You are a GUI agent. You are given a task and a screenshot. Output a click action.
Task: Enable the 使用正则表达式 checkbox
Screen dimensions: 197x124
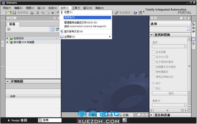[153, 77]
